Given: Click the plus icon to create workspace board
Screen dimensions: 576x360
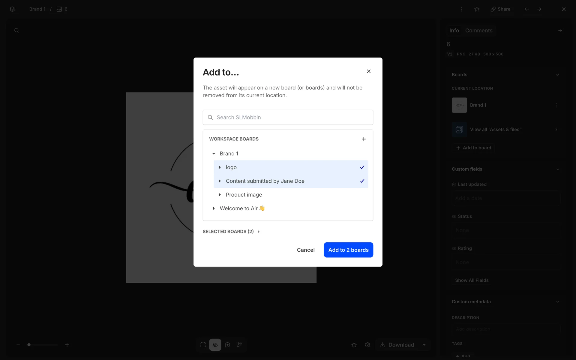Looking at the screenshot, I should (364, 139).
